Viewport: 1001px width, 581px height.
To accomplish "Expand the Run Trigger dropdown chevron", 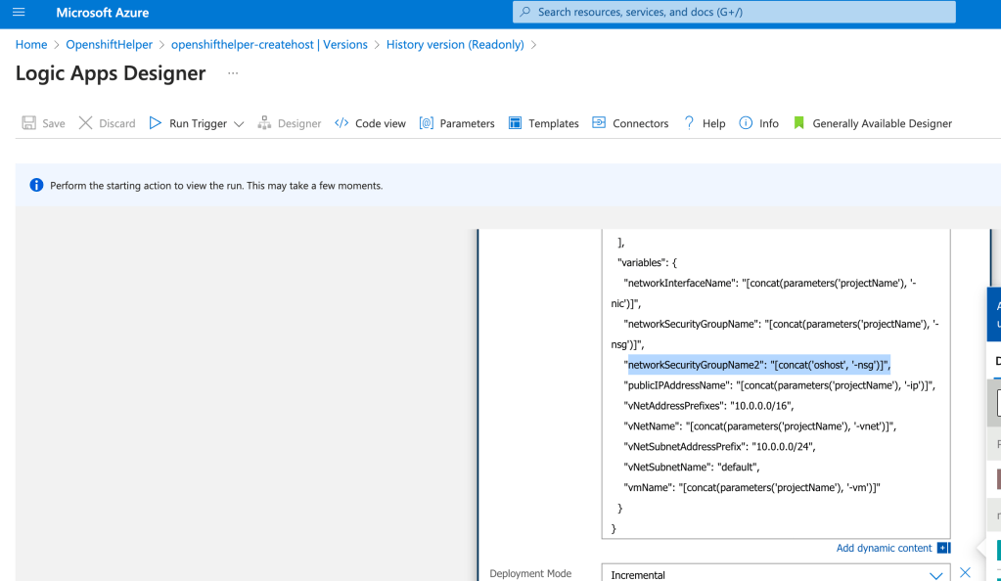I will 239,124.
